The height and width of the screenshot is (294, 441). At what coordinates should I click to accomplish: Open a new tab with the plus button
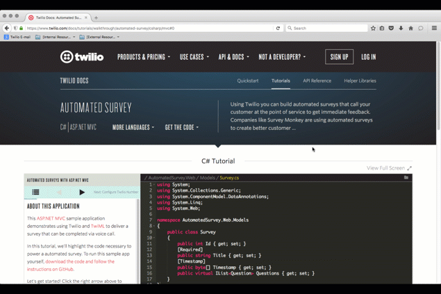point(97,18)
